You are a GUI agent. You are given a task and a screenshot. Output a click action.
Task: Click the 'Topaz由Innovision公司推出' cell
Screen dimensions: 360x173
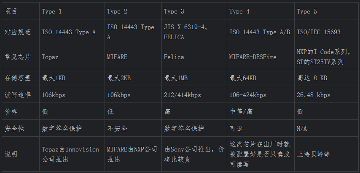(70, 154)
